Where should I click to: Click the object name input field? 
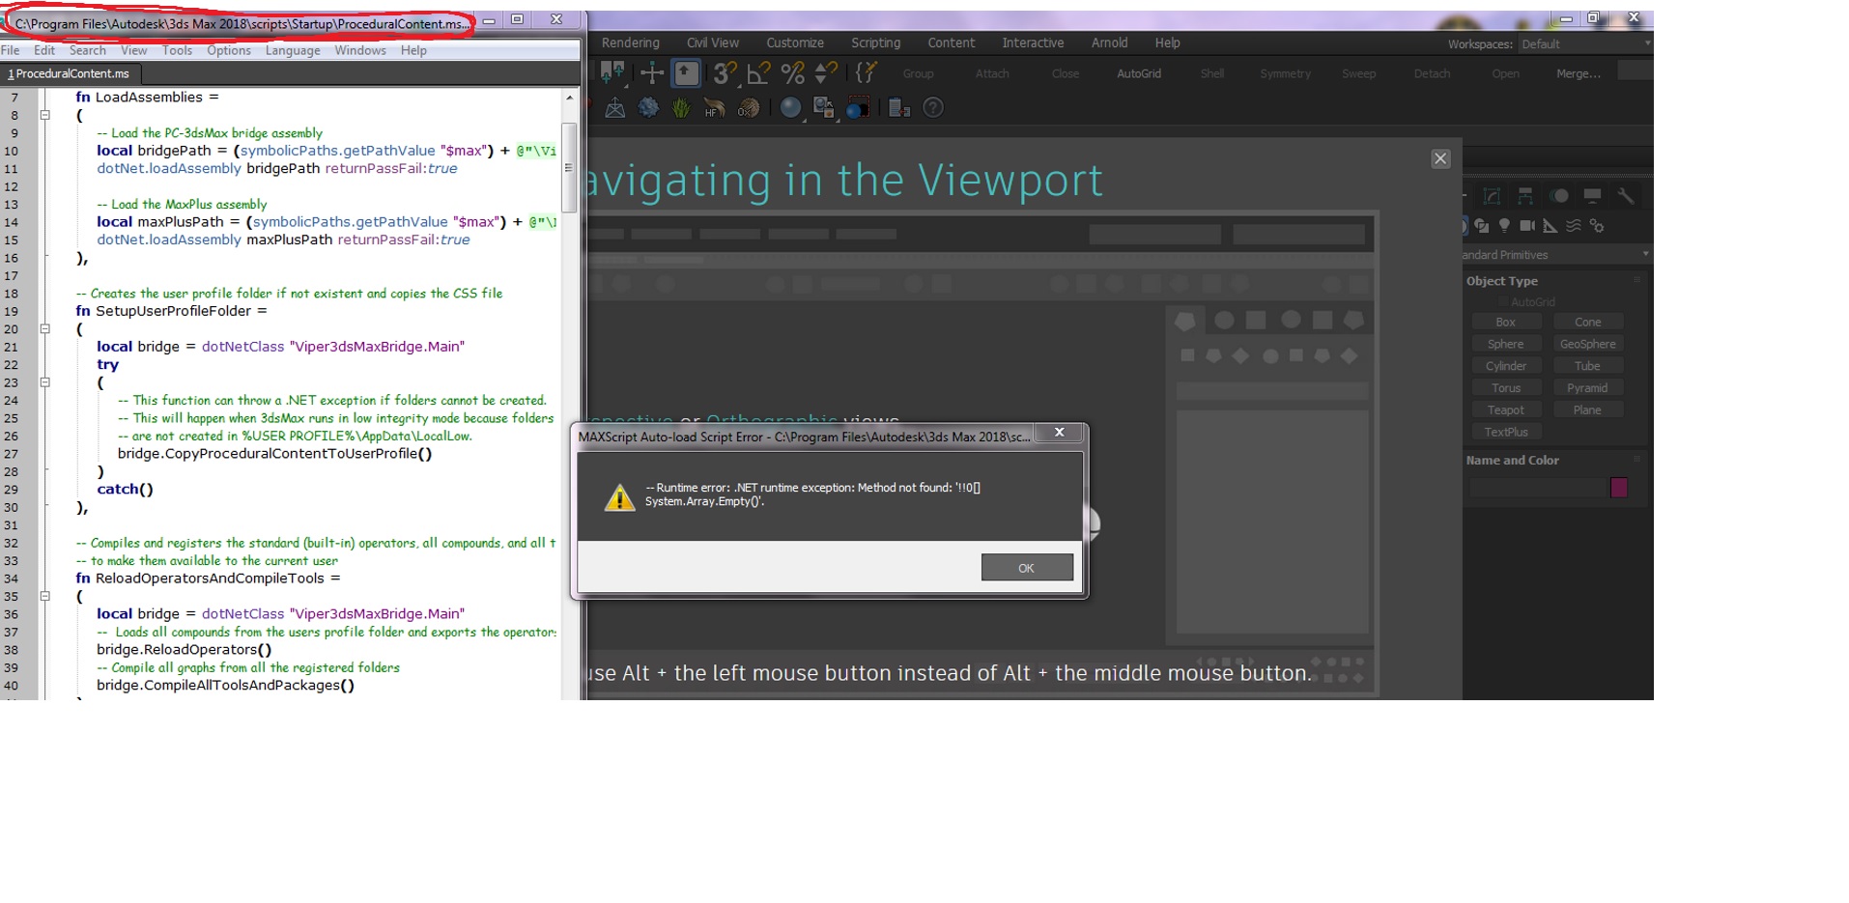[x=1537, y=488]
